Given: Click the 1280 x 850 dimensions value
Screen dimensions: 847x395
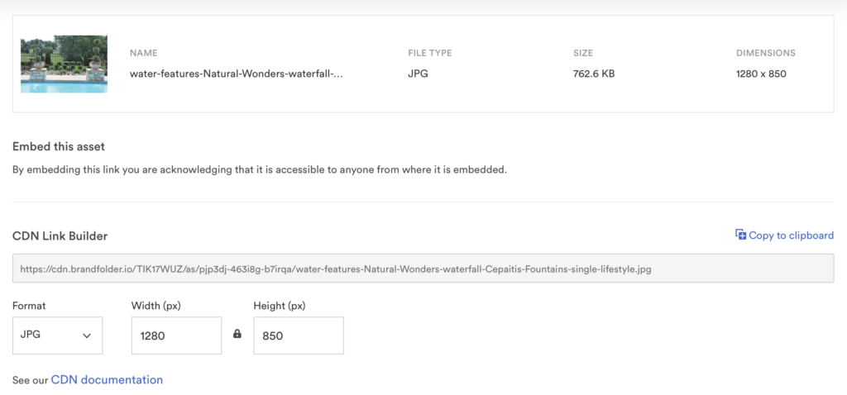Looking at the screenshot, I should 760,74.
